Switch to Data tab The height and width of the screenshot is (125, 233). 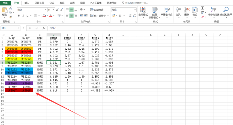pyautogui.click(x=62, y=3)
